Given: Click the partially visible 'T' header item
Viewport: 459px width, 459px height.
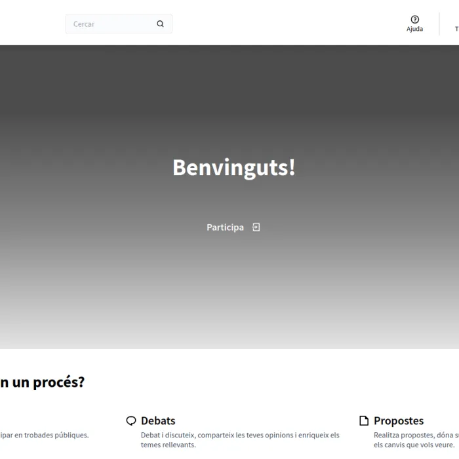Looking at the screenshot, I should (456, 29).
